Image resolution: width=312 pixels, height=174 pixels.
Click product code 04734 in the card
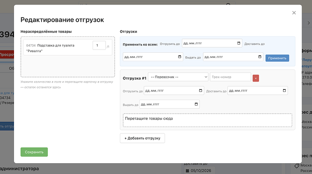pos(31,46)
